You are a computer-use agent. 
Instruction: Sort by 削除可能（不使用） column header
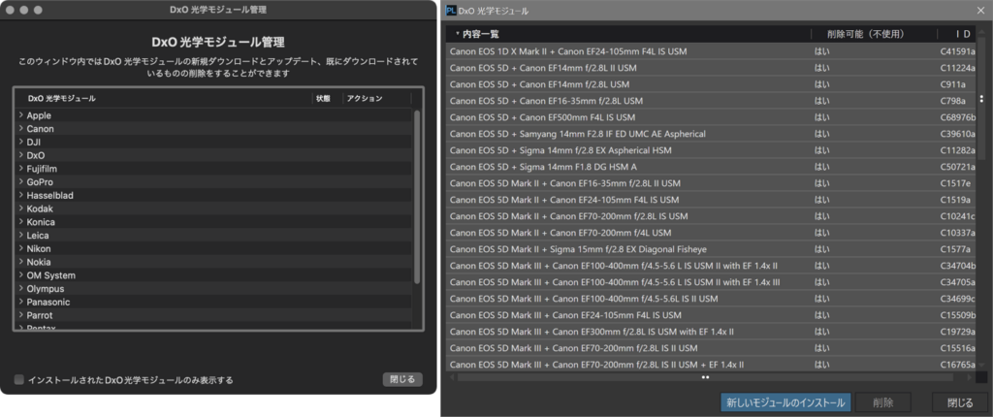874,34
